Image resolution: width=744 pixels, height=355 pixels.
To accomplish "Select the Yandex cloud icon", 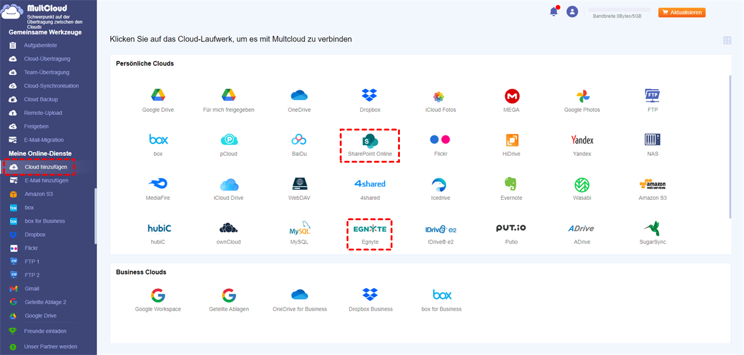I will [582, 140].
